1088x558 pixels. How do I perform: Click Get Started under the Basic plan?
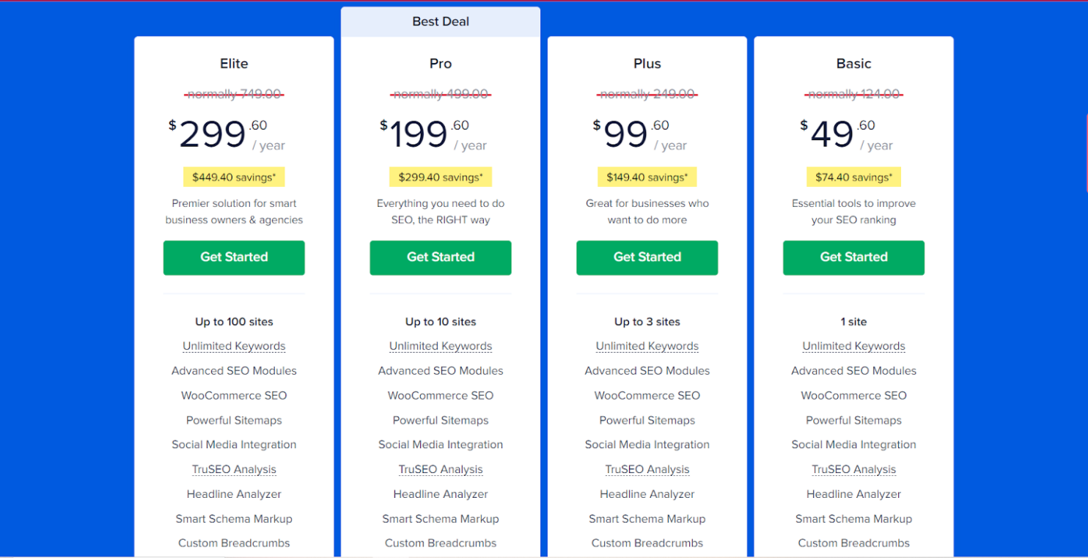point(853,257)
